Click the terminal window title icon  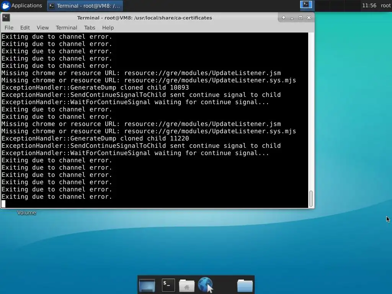click(6, 18)
